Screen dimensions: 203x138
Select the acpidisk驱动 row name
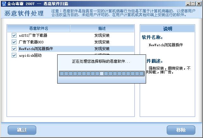pos(30,55)
